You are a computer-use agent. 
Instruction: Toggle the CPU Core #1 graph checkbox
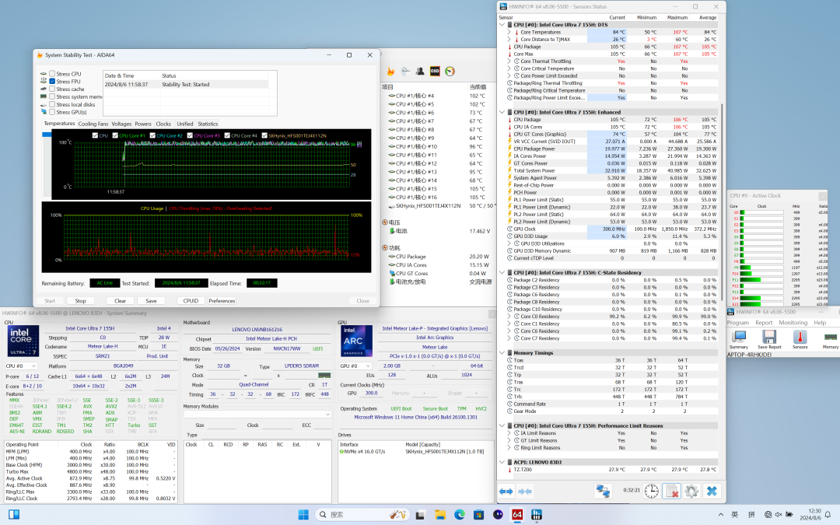116,135
